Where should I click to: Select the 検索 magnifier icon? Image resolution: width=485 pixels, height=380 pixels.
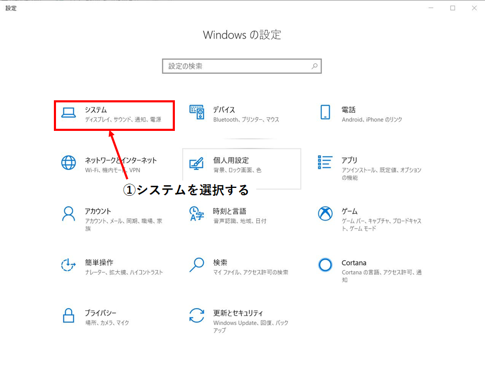[x=197, y=265]
